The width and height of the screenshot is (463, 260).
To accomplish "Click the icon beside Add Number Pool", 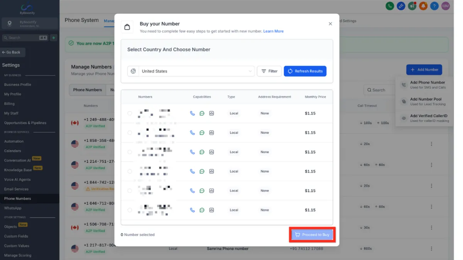I will [404, 101].
